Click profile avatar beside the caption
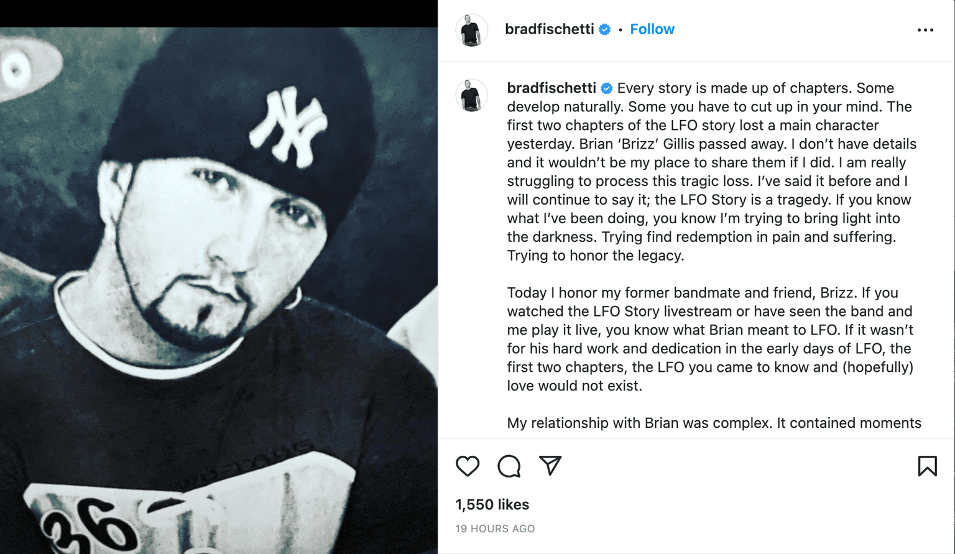 471,96
